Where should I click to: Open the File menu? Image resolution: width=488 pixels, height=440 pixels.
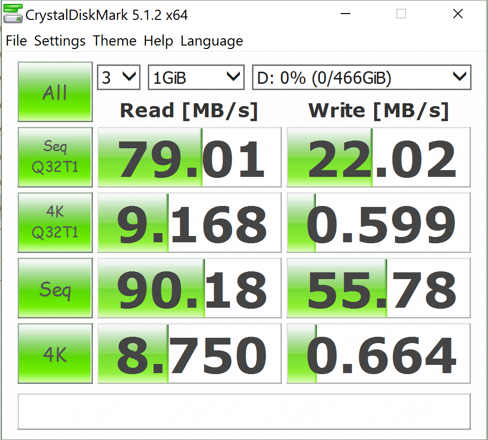pos(16,41)
